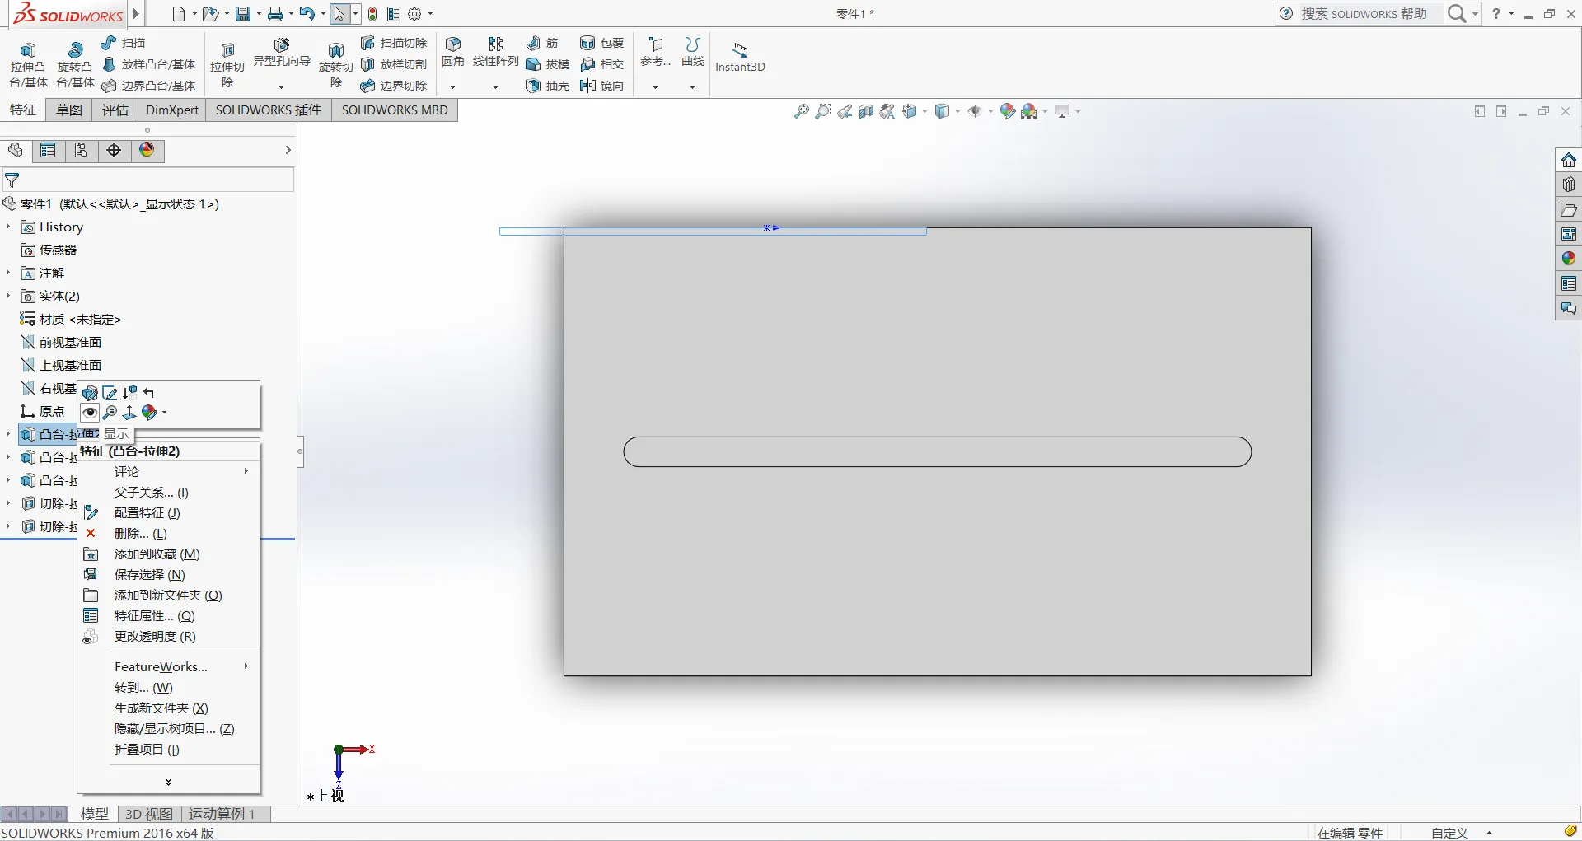Screen dimensions: 1582x841
Task: Expand the 实体(2) solid bodies folder
Action: click(8, 296)
